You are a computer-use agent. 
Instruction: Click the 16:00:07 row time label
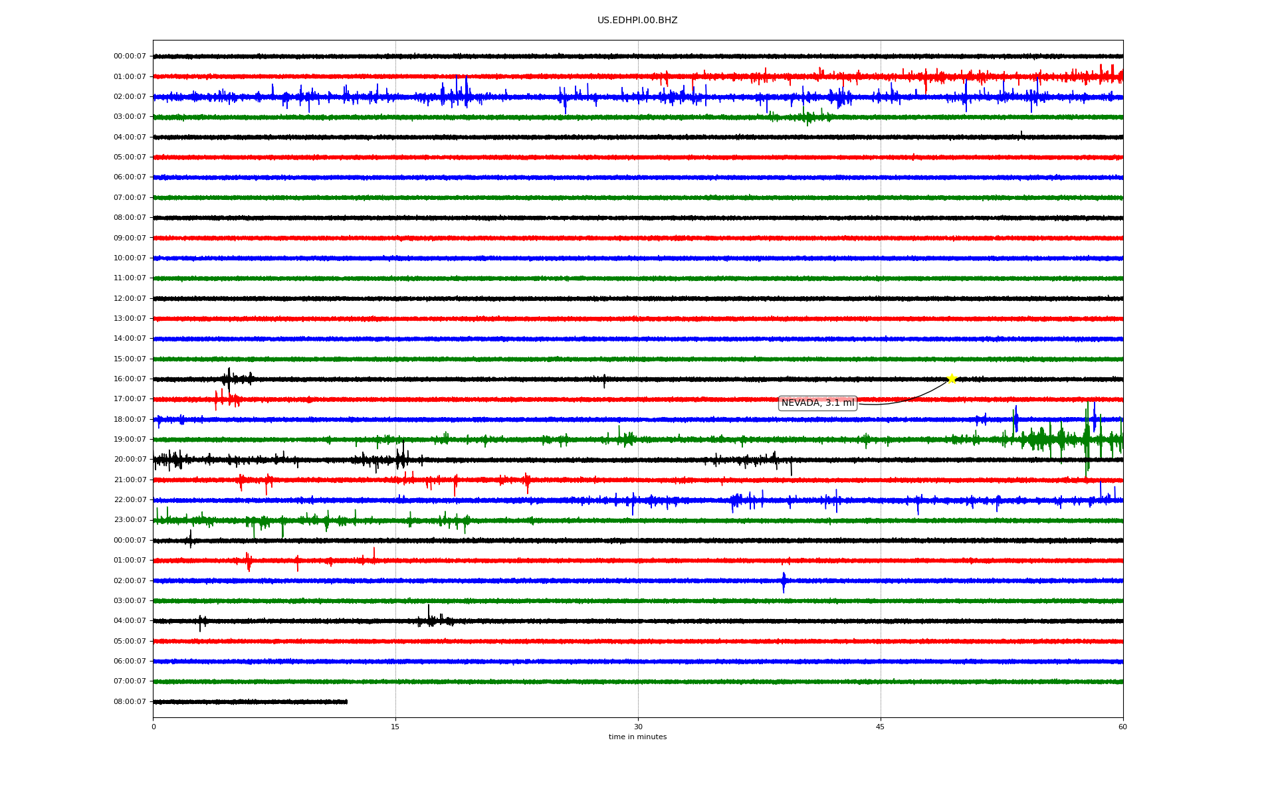tap(130, 379)
